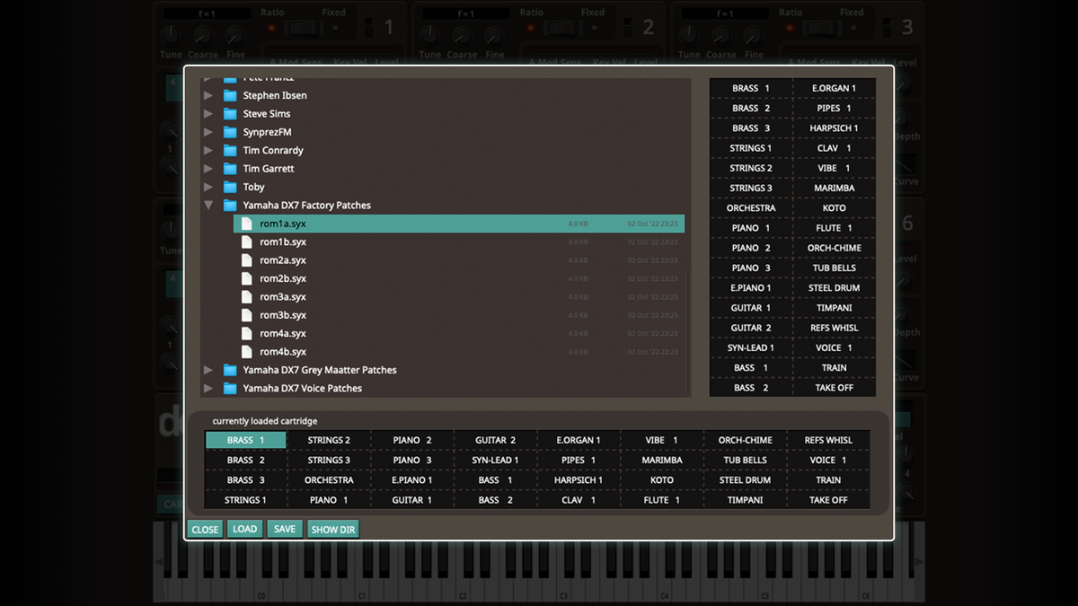Click the folder icon for SynprezFM
1078x606 pixels.
pyautogui.click(x=229, y=132)
